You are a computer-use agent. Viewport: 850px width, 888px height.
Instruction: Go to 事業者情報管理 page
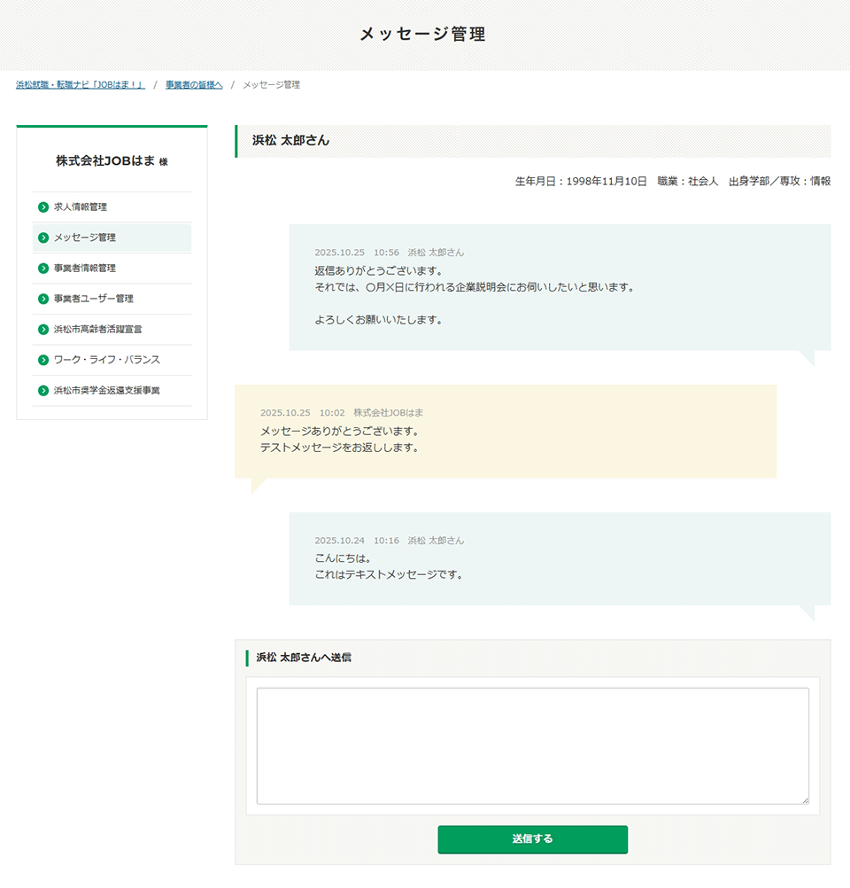[x=85, y=269]
